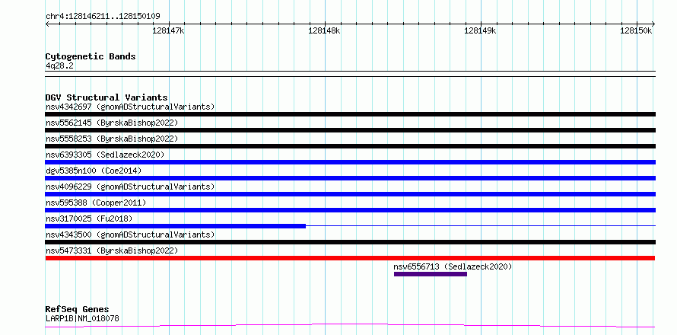Click the nsv6556713 Sedlazeck2020 label
This screenshot has width=677, height=335.
click(453, 266)
